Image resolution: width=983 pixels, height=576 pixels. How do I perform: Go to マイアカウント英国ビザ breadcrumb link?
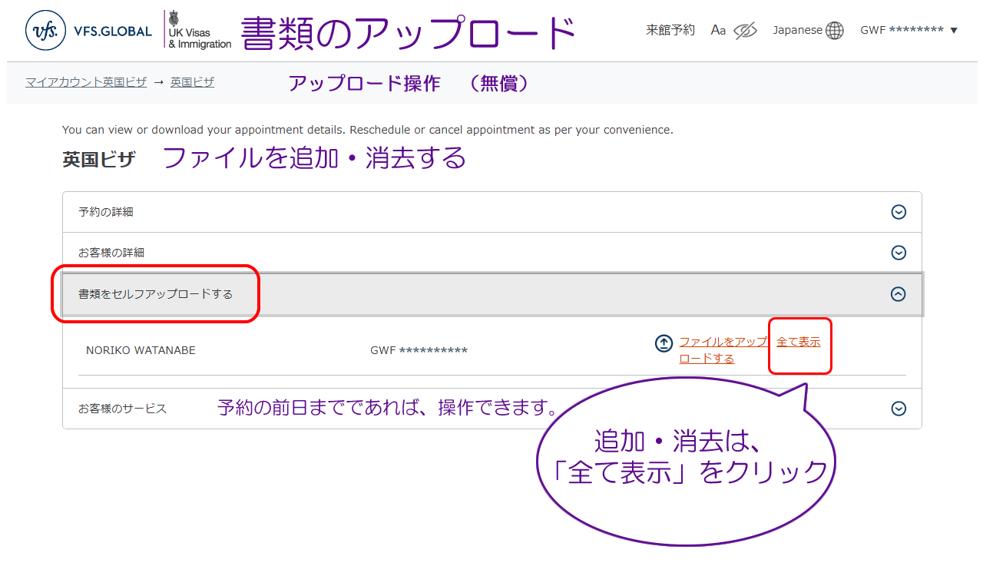point(86,82)
